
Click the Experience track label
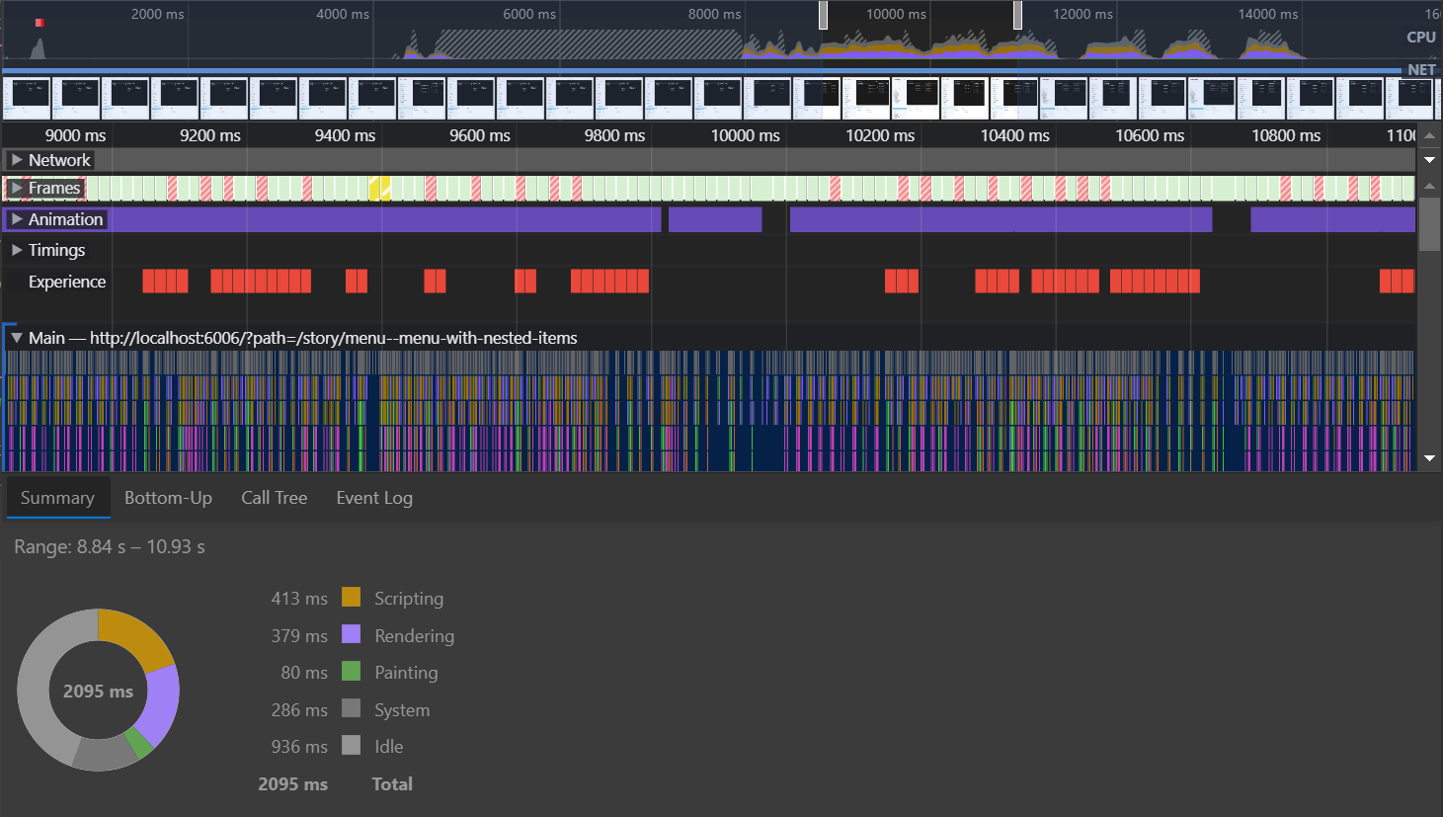tap(66, 282)
